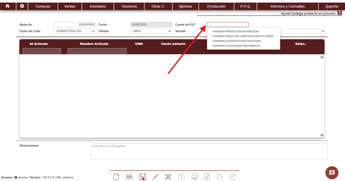Open the chat support bubble
The height and width of the screenshot is (181, 345).
(x=332, y=172)
